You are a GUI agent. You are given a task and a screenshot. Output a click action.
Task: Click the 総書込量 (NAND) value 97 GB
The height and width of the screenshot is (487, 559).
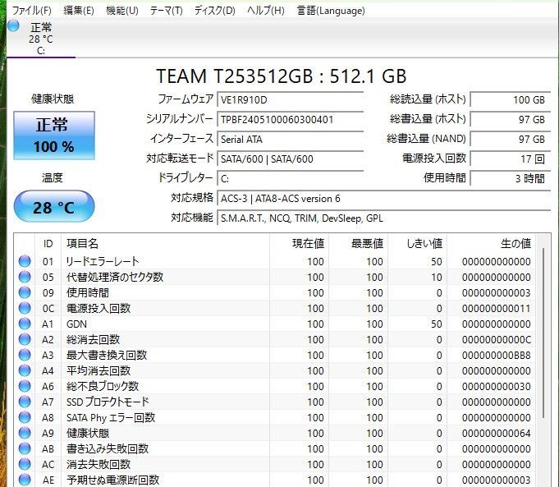(511, 139)
